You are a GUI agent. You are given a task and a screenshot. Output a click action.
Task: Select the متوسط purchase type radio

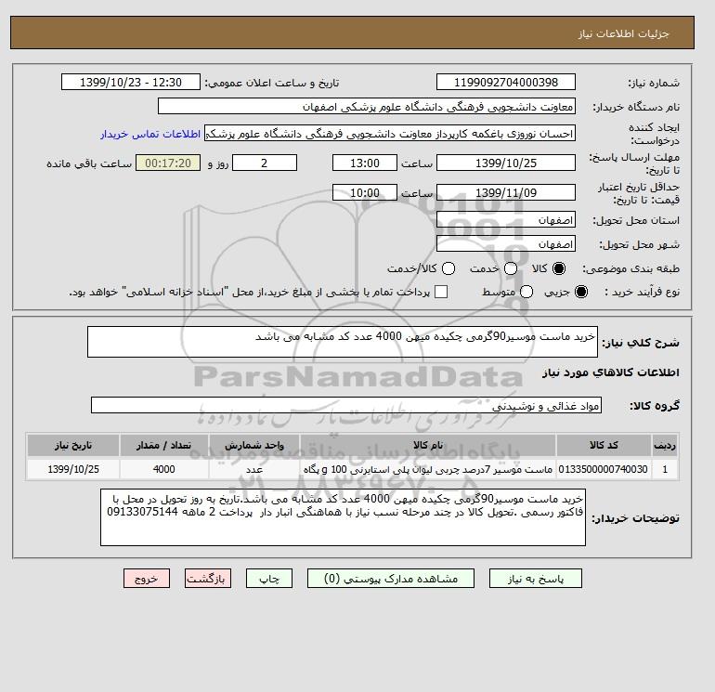pos(526,292)
